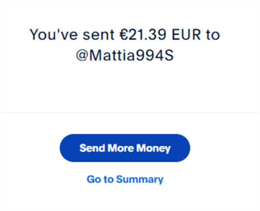The image size is (260, 211).
Task: Click the euro sign in the sent amount
Action: pyautogui.click(x=123, y=34)
